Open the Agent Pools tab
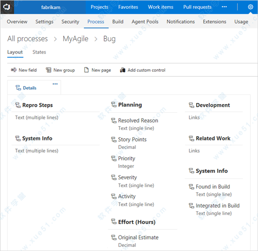Viewport: 258px width, 251px height. click(145, 22)
